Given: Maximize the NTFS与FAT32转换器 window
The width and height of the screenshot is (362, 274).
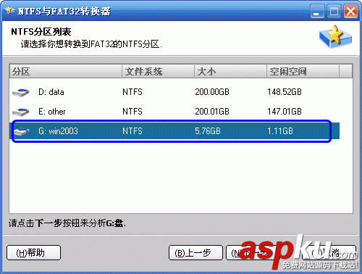Looking at the screenshot, I should 334,12.
